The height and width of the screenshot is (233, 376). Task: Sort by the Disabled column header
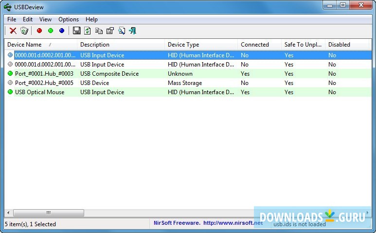347,45
